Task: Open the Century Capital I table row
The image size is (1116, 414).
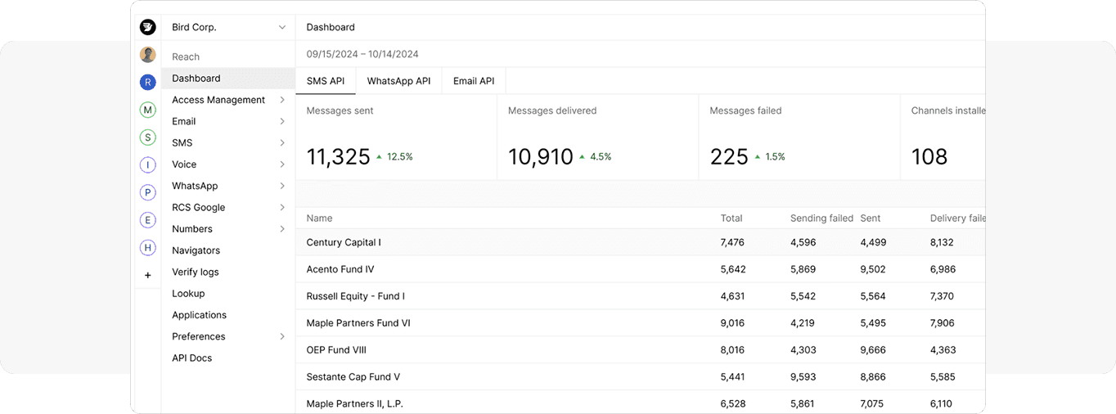Action: tap(344, 242)
